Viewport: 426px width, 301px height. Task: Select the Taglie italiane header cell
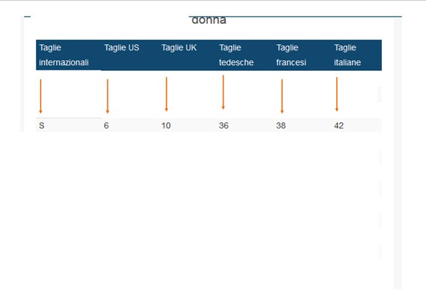[x=356, y=55]
